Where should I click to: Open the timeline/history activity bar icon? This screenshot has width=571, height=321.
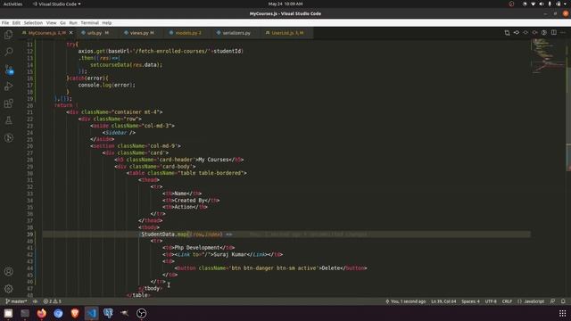(x=8, y=138)
